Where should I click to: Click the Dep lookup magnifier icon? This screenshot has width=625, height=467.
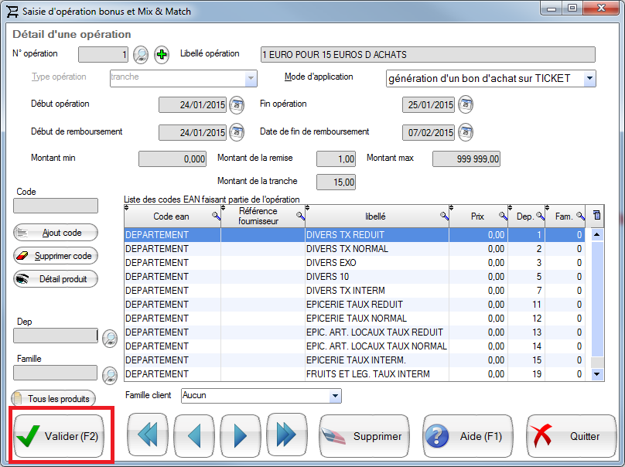pyautogui.click(x=110, y=339)
